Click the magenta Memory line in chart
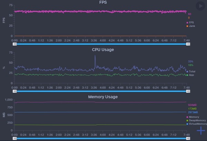The image size is (207, 141). click(100, 102)
